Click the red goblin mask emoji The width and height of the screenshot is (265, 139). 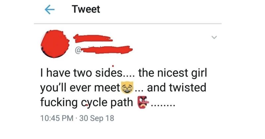tap(143, 102)
